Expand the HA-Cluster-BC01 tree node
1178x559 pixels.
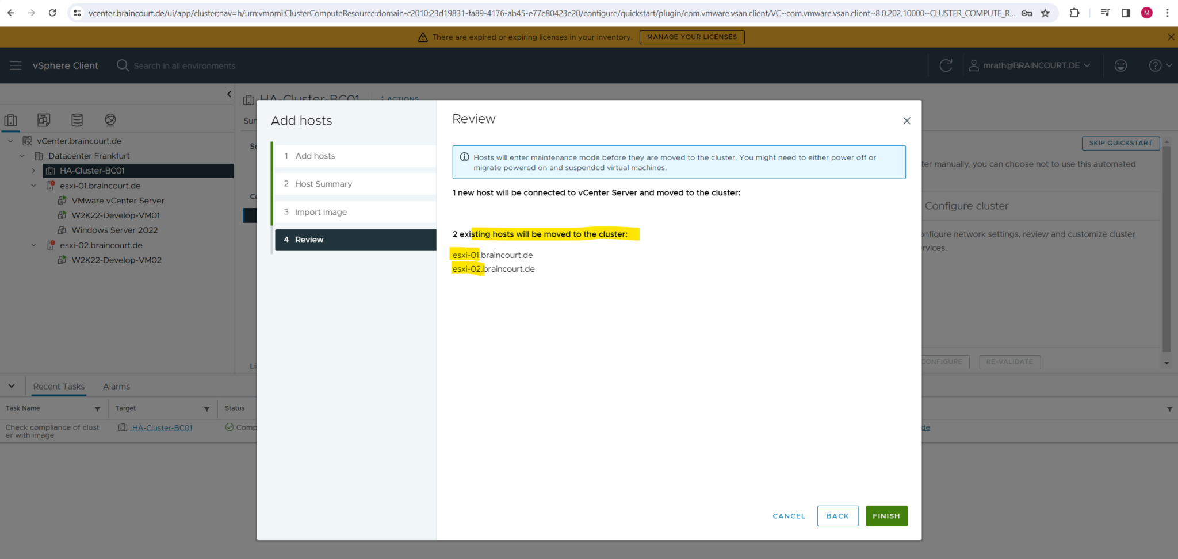click(33, 171)
